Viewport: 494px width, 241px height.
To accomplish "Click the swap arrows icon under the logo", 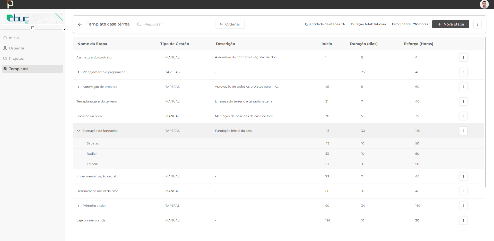I will click(x=33, y=27).
